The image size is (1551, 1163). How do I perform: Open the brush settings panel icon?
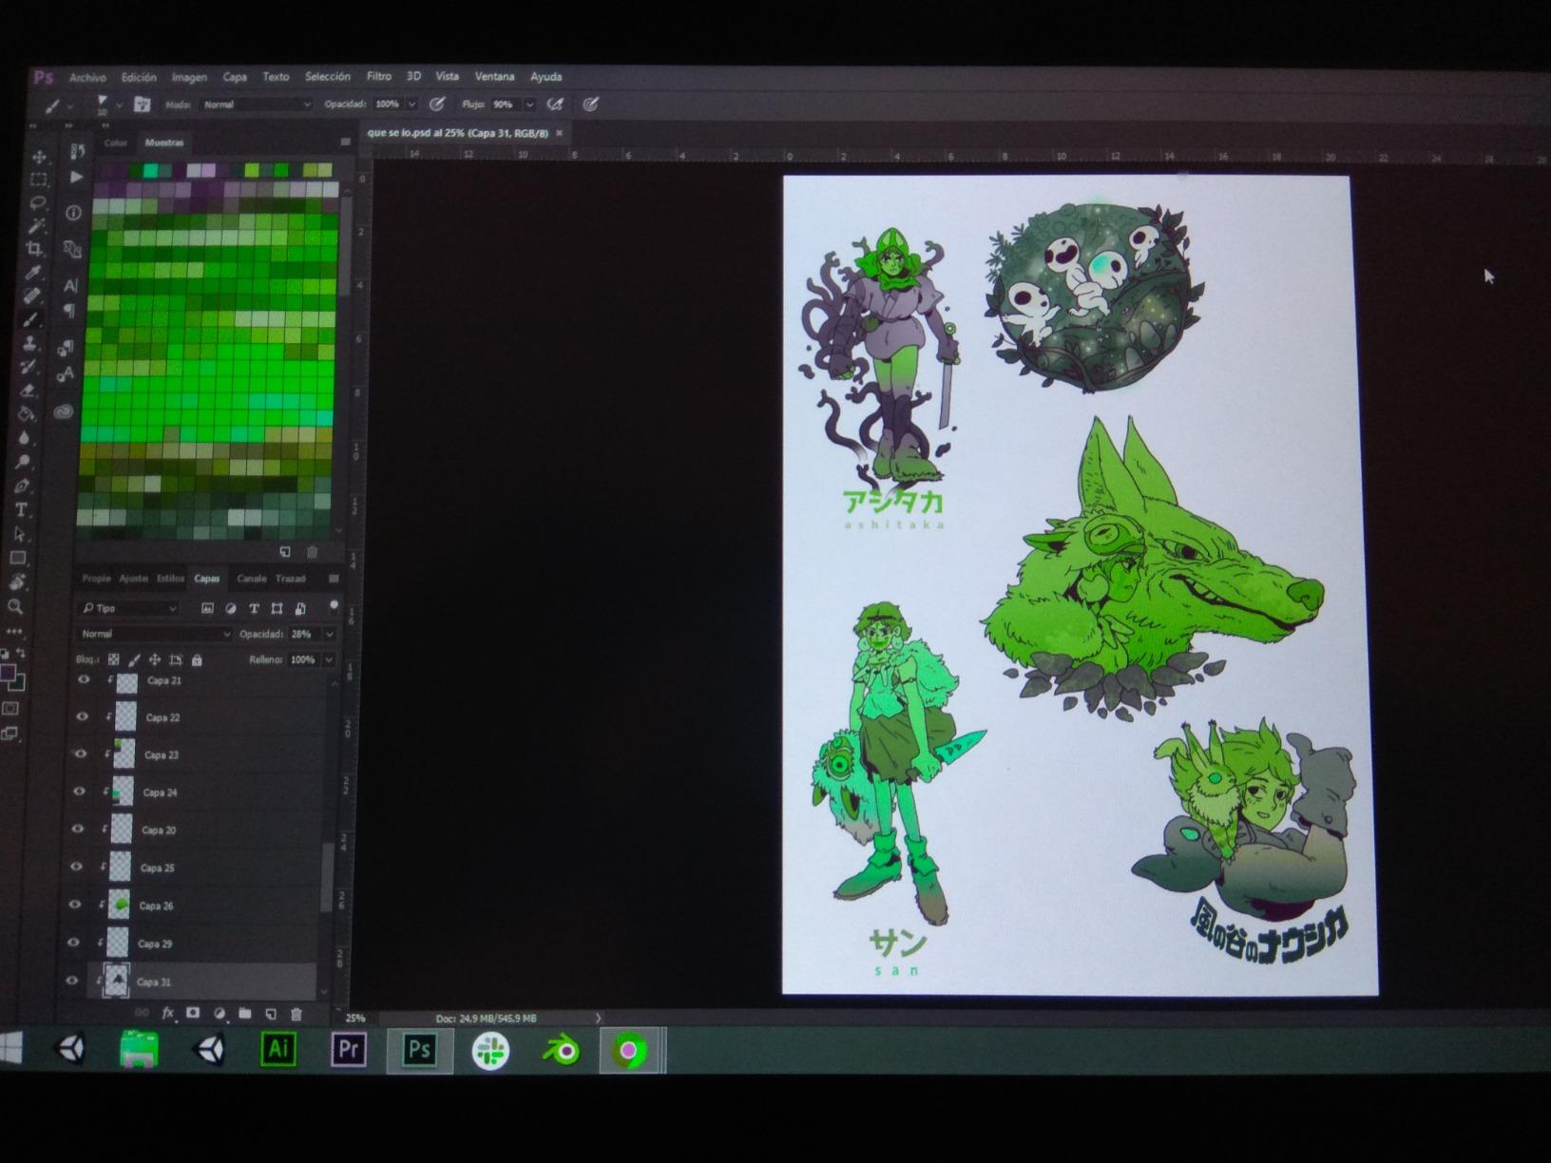click(142, 105)
